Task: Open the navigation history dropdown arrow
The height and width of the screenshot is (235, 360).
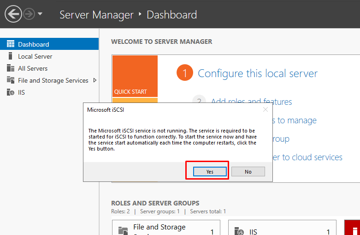Action: click(x=40, y=14)
